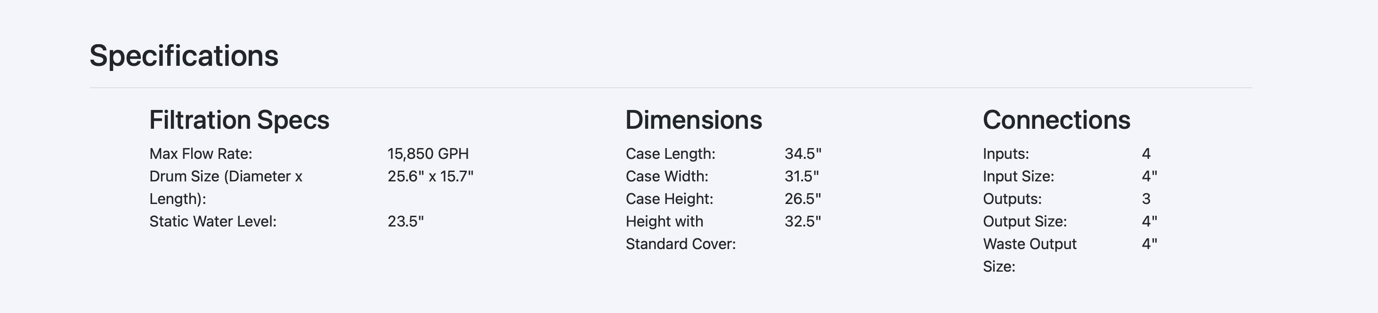This screenshot has height=313, width=1378.
Task: Click the Specifications heading
Action: coord(184,56)
